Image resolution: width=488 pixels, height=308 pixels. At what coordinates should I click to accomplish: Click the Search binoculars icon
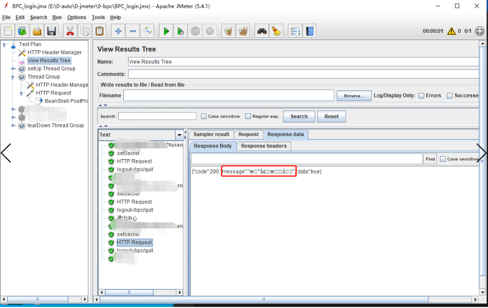coord(262,31)
